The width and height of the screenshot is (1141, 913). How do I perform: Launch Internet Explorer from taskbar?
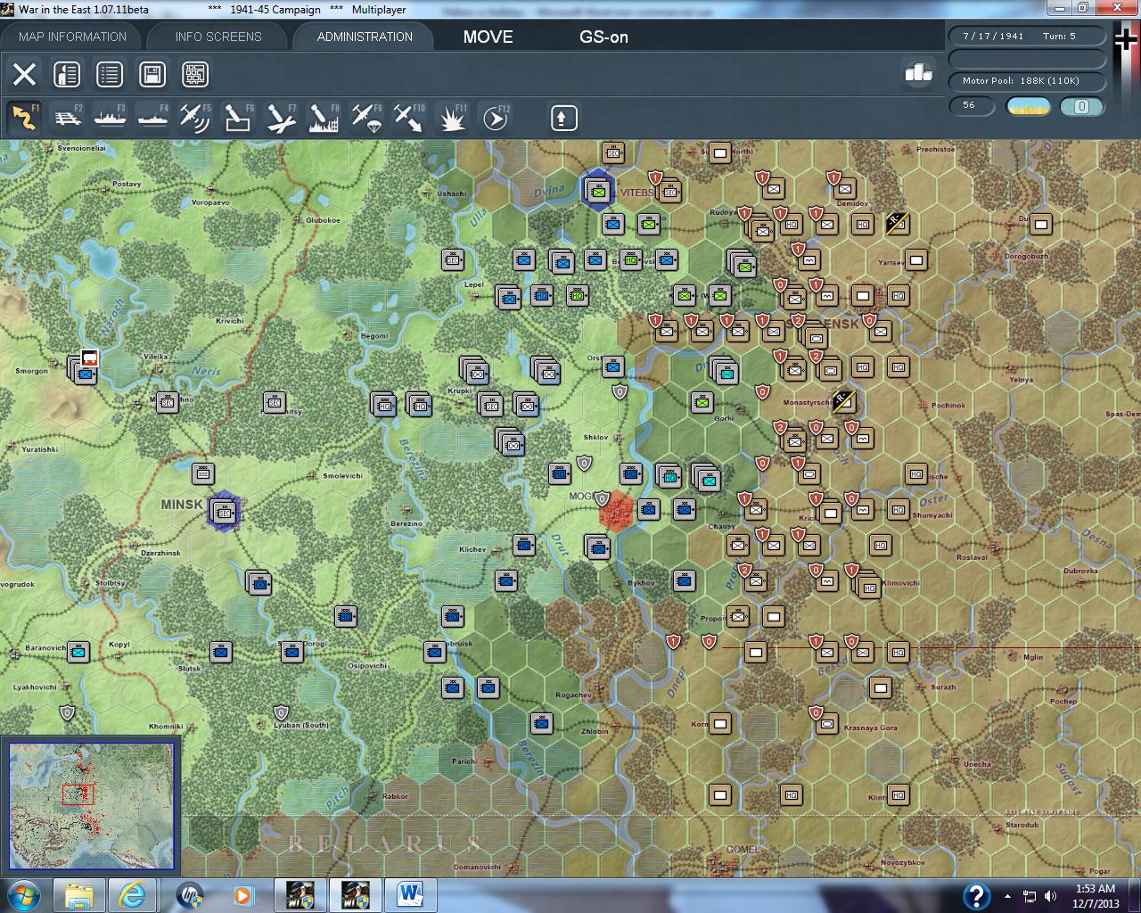[x=135, y=895]
